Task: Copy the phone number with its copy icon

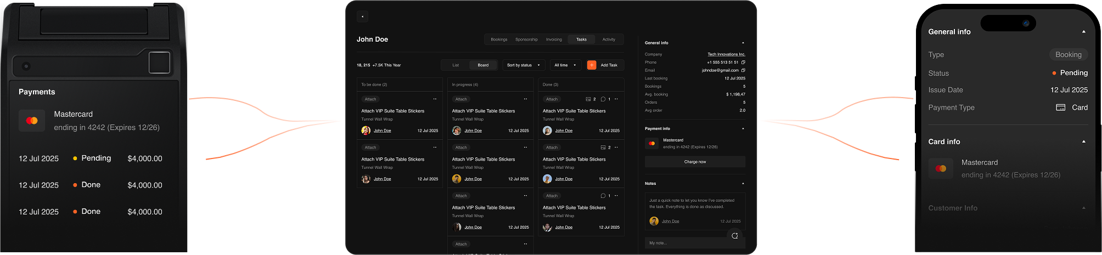Action: (x=743, y=63)
